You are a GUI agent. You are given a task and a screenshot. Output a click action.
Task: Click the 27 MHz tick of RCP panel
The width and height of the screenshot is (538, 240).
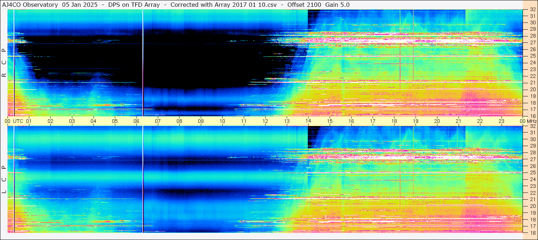click(x=532, y=43)
